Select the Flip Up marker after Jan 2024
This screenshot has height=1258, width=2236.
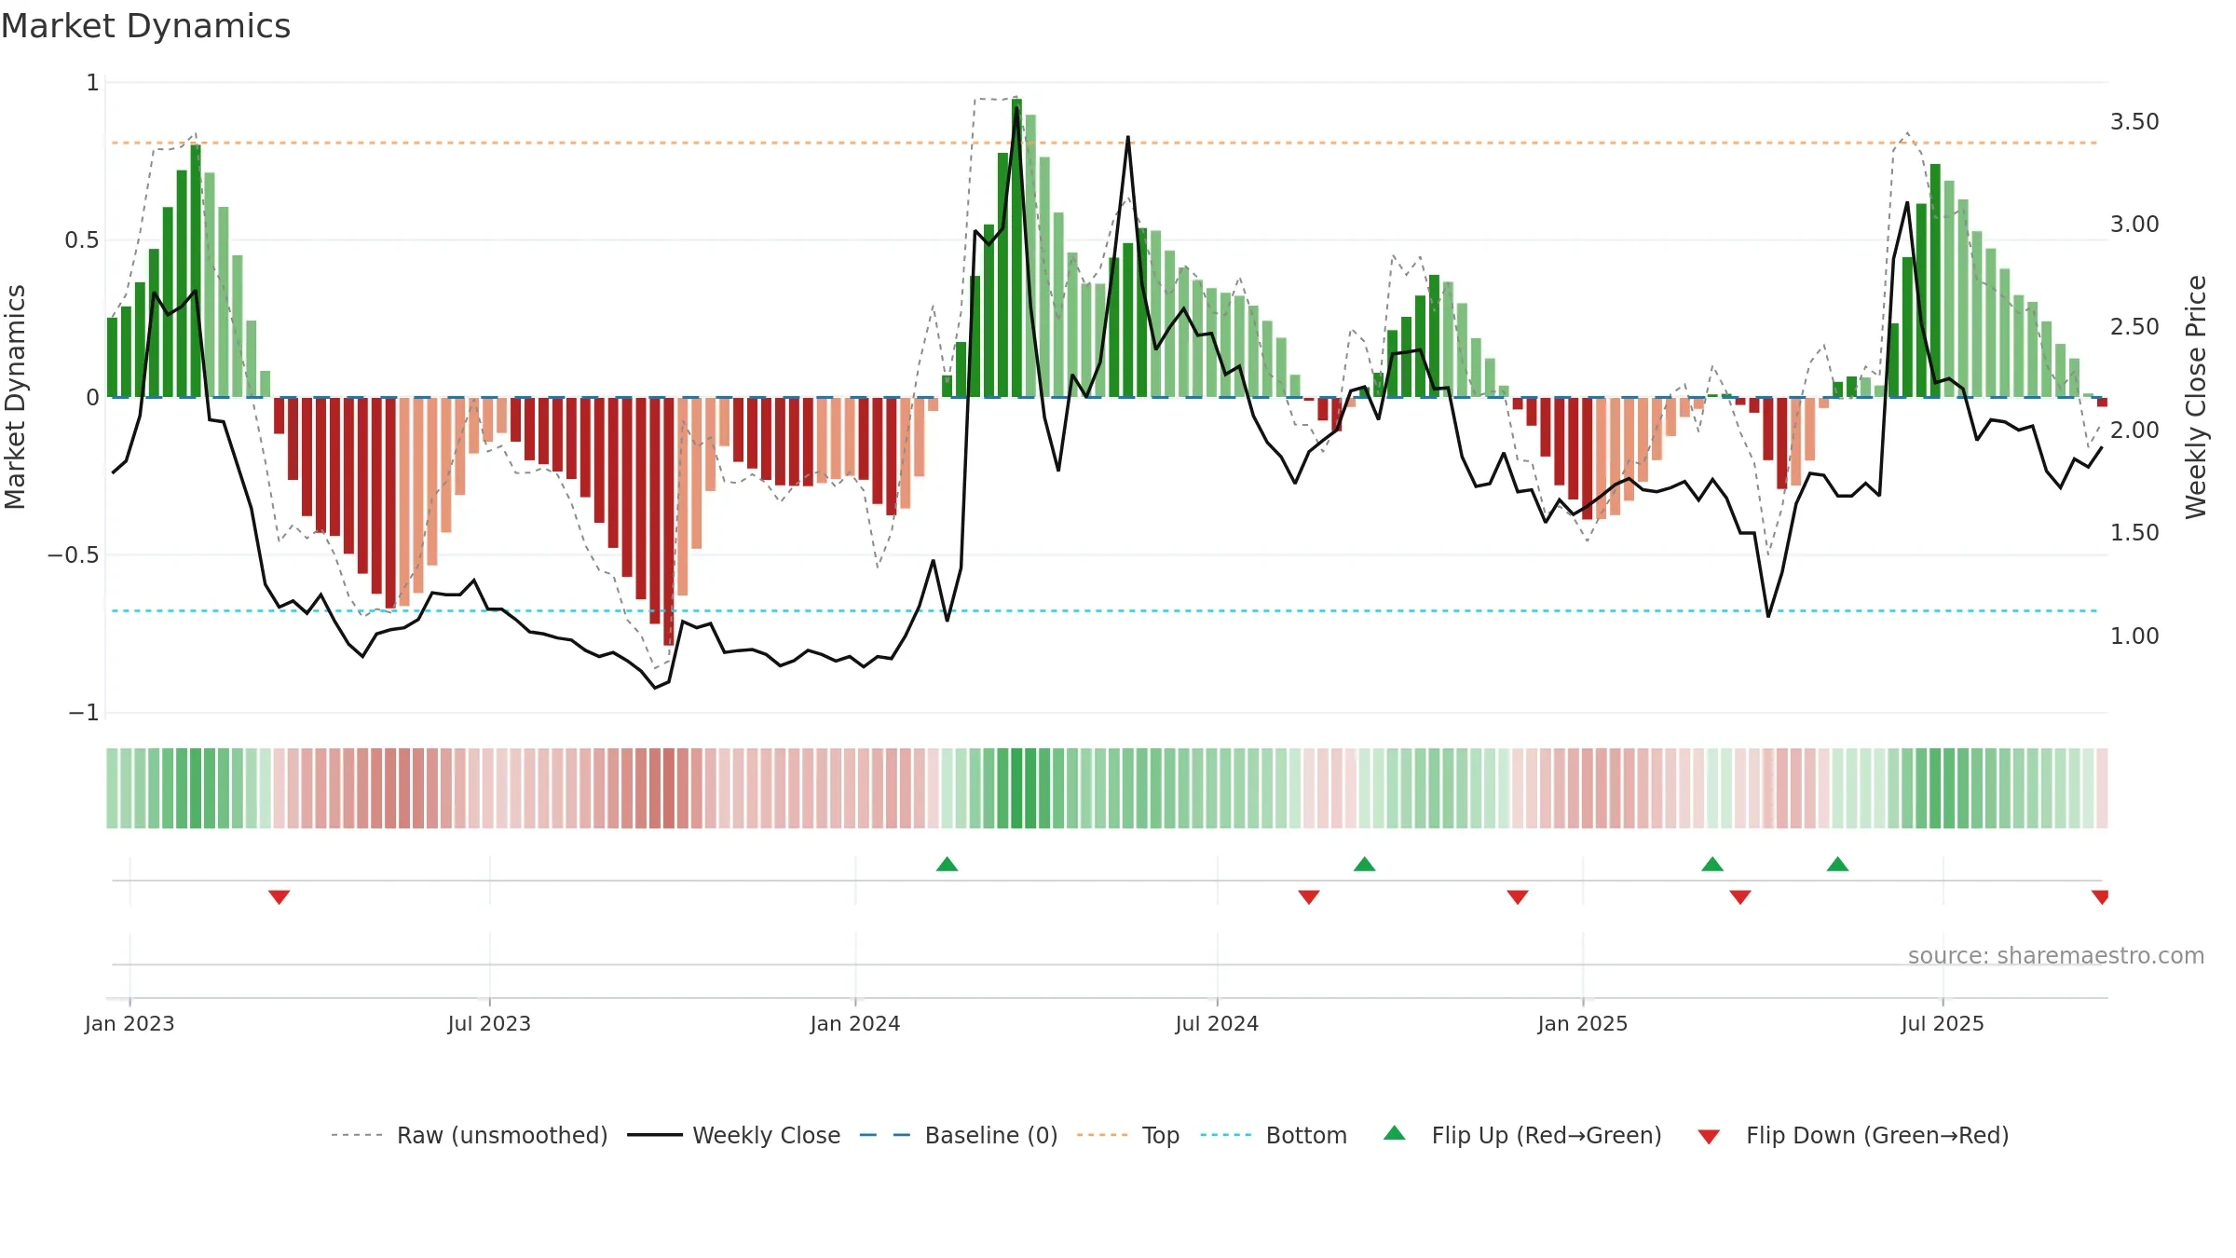click(947, 864)
